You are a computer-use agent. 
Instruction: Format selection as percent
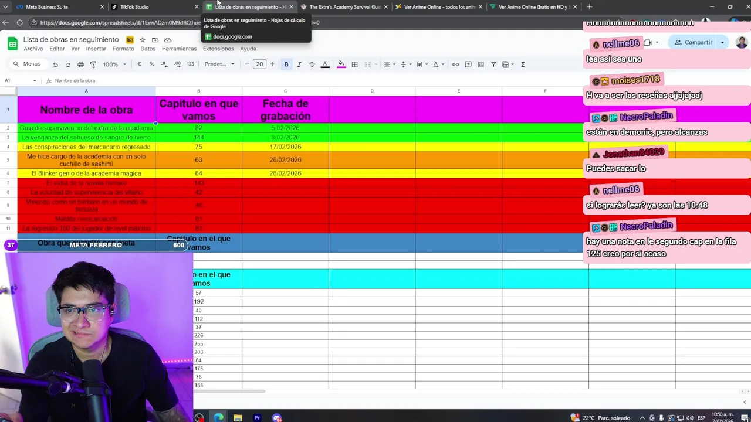[152, 64]
